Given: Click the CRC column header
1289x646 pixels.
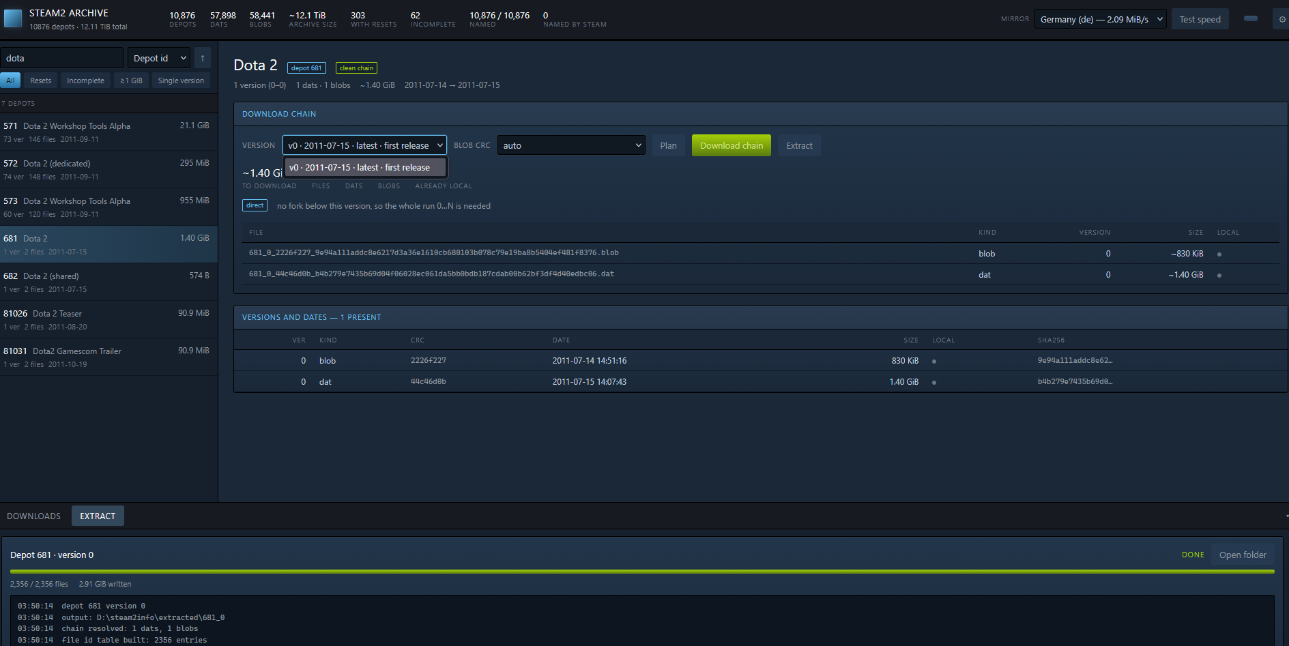Looking at the screenshot, I should click(418, 340).
